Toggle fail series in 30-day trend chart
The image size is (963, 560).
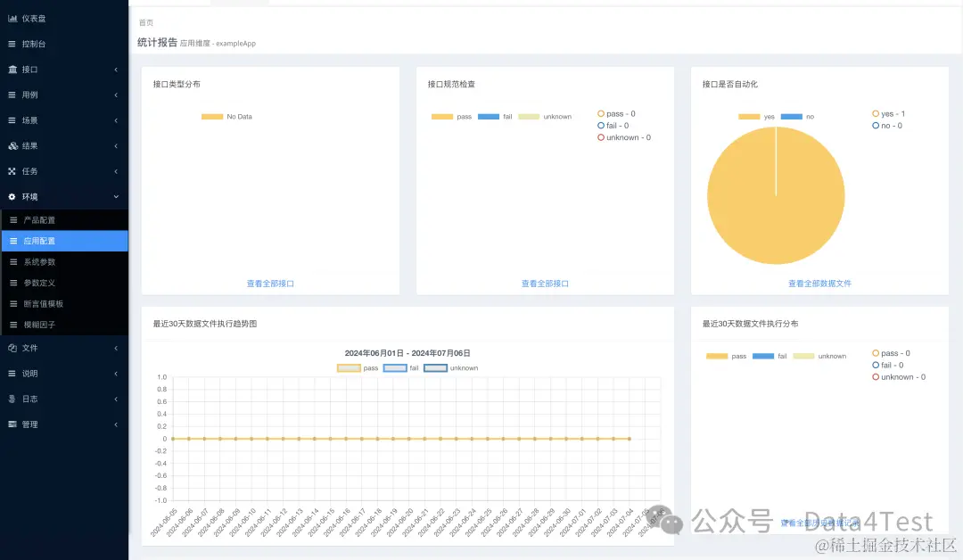click(x=401, y=368)
